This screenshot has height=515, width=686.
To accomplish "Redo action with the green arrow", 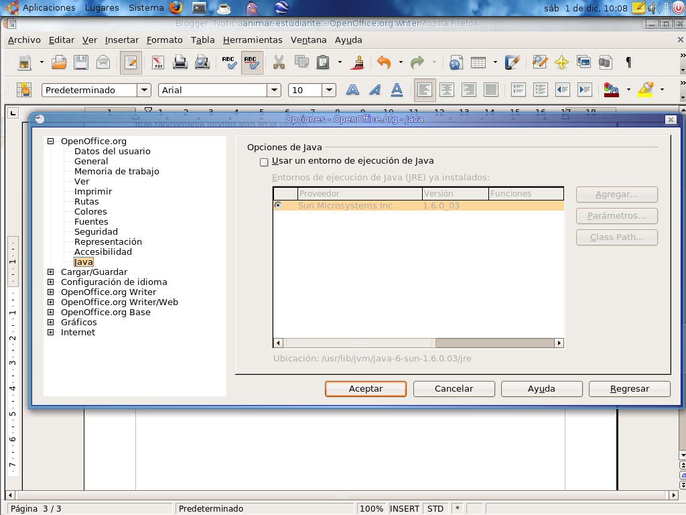I will coord(417,62).
